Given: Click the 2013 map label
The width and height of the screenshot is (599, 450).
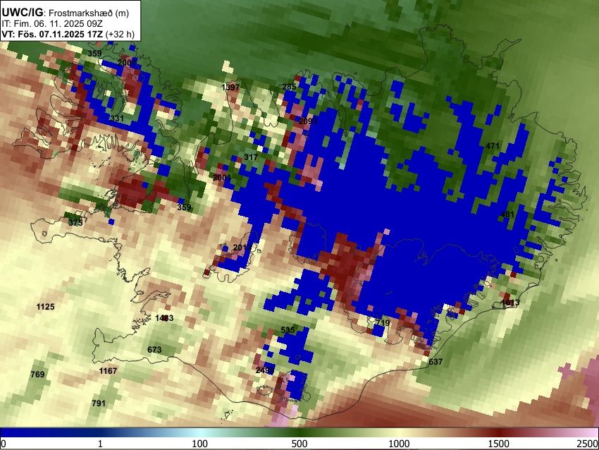Looking at the screenshot, I should tap(242, 248).
